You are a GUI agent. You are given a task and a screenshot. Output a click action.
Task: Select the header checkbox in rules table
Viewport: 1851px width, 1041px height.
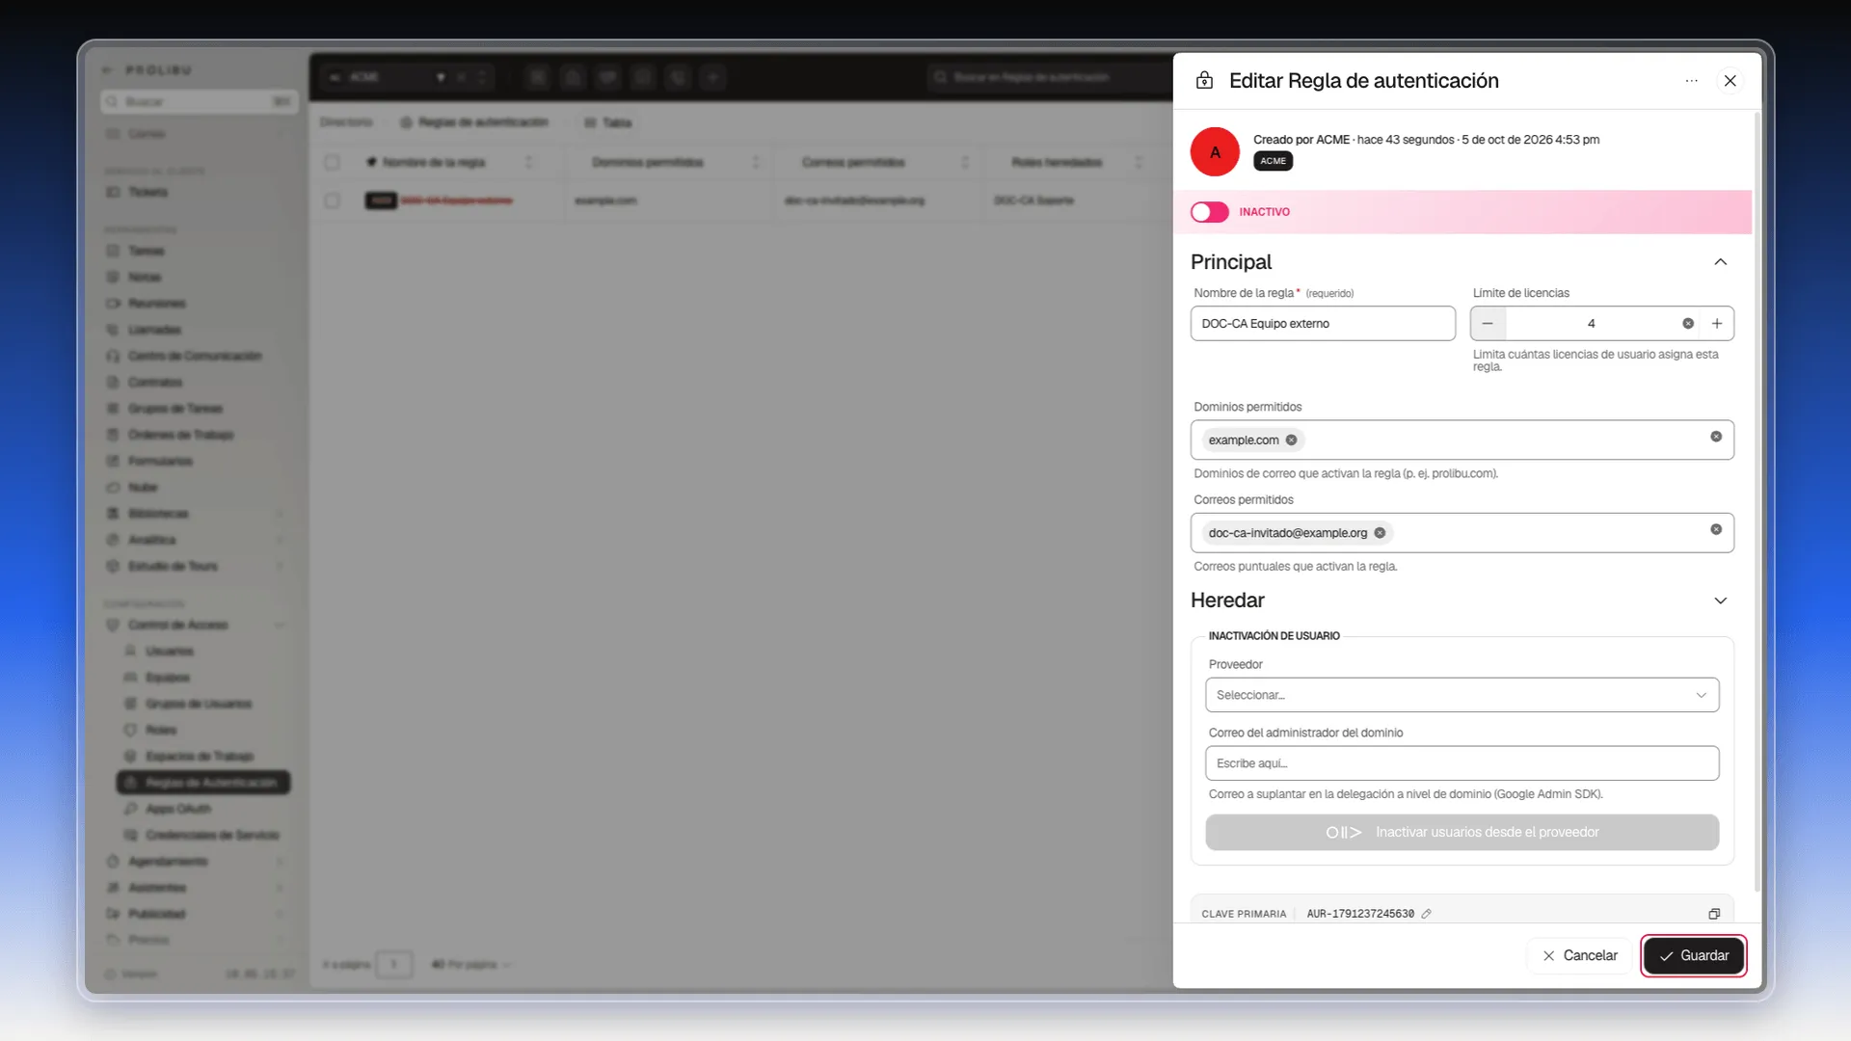[332, 162]
